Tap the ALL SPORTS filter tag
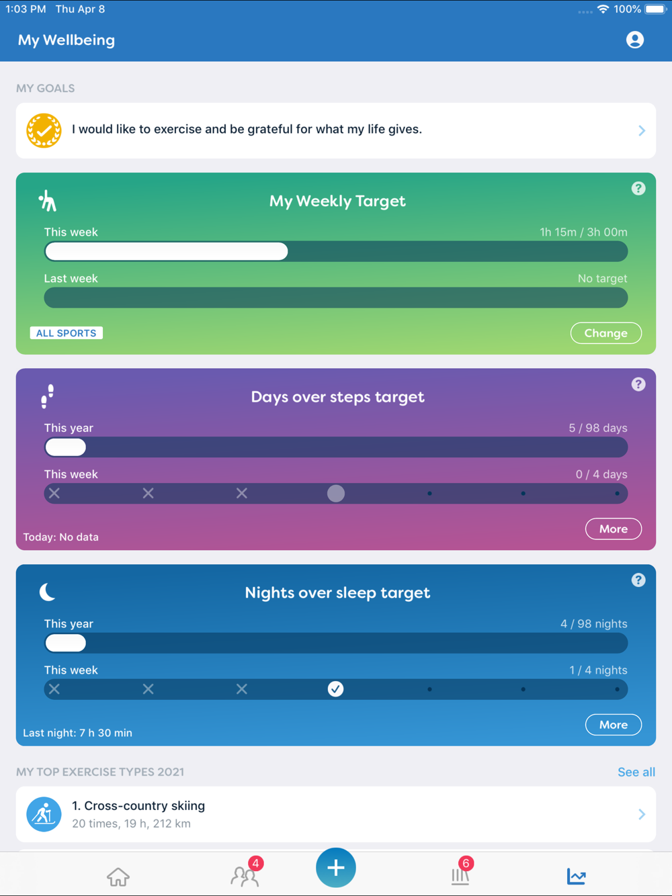 point(66,333)
